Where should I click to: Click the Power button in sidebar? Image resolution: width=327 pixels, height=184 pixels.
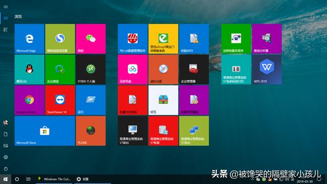pos(6,169)
